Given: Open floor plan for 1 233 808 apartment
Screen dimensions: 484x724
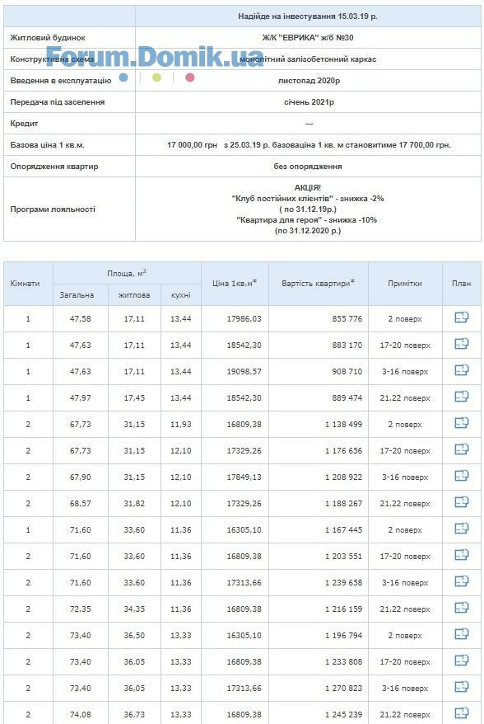Looking at the screenshot, I should coord(462,660).
